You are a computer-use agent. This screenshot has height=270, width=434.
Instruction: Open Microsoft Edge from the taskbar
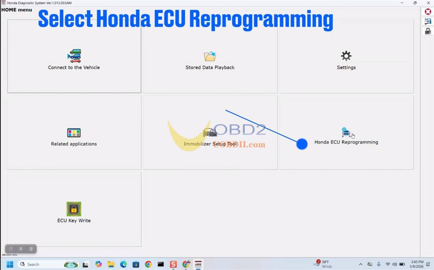click(x=123, y=264)
